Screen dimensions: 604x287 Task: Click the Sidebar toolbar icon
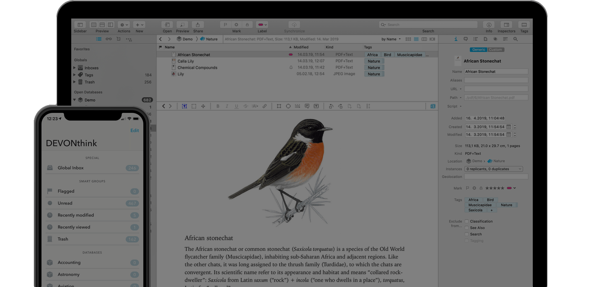(x=80, y=25)
